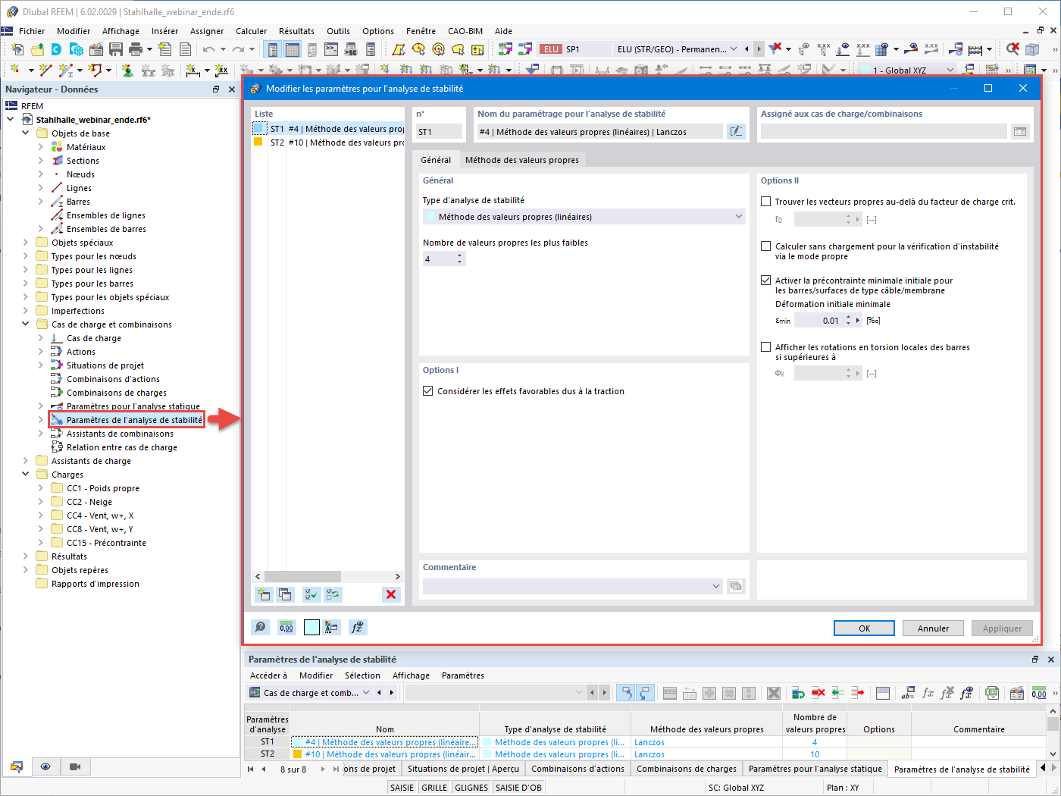Click the new stability analysis setting icon

264,594
